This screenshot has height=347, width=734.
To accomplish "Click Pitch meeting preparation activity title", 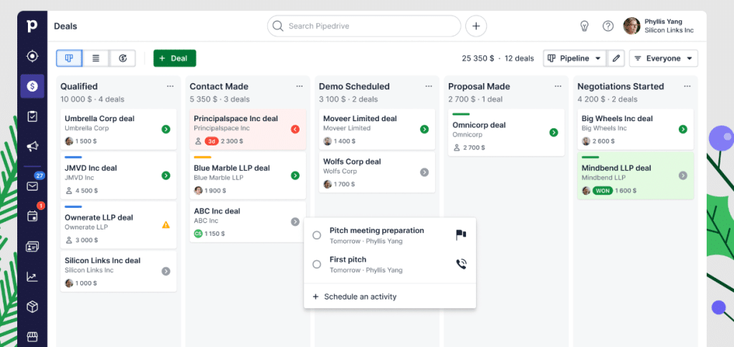I will click(x=377, y=230).
